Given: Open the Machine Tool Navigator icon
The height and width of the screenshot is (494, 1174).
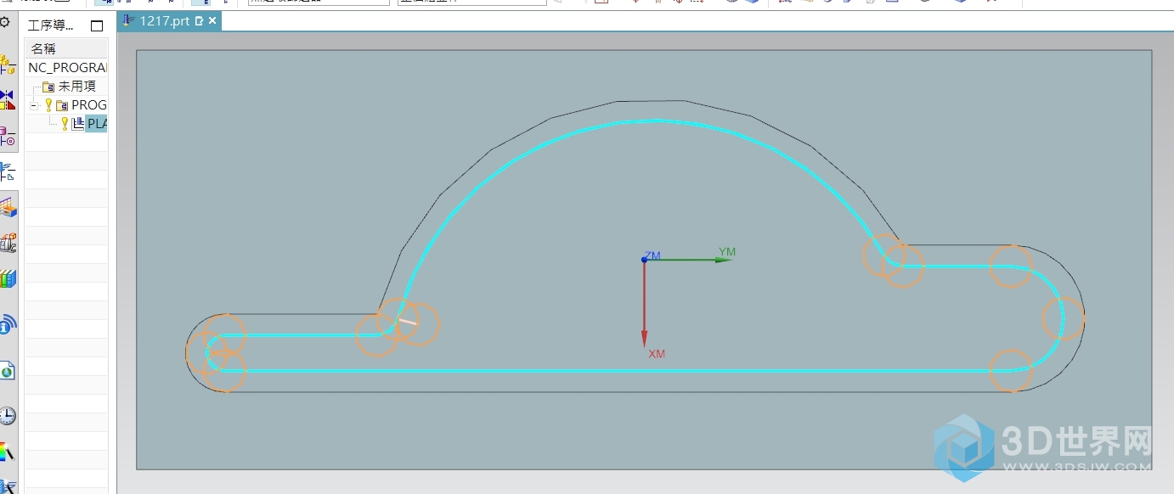Looking at the screenshot, I should point(8,136).
